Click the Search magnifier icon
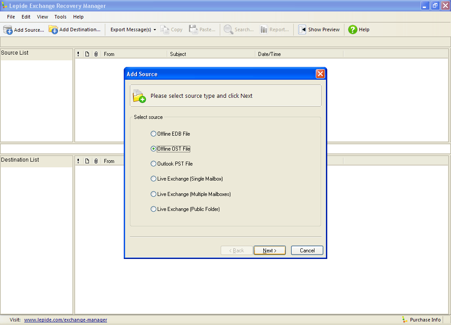The height and width of the screenshot is (325, 451). point(229,30)
